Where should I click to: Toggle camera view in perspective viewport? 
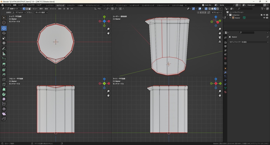220,37
